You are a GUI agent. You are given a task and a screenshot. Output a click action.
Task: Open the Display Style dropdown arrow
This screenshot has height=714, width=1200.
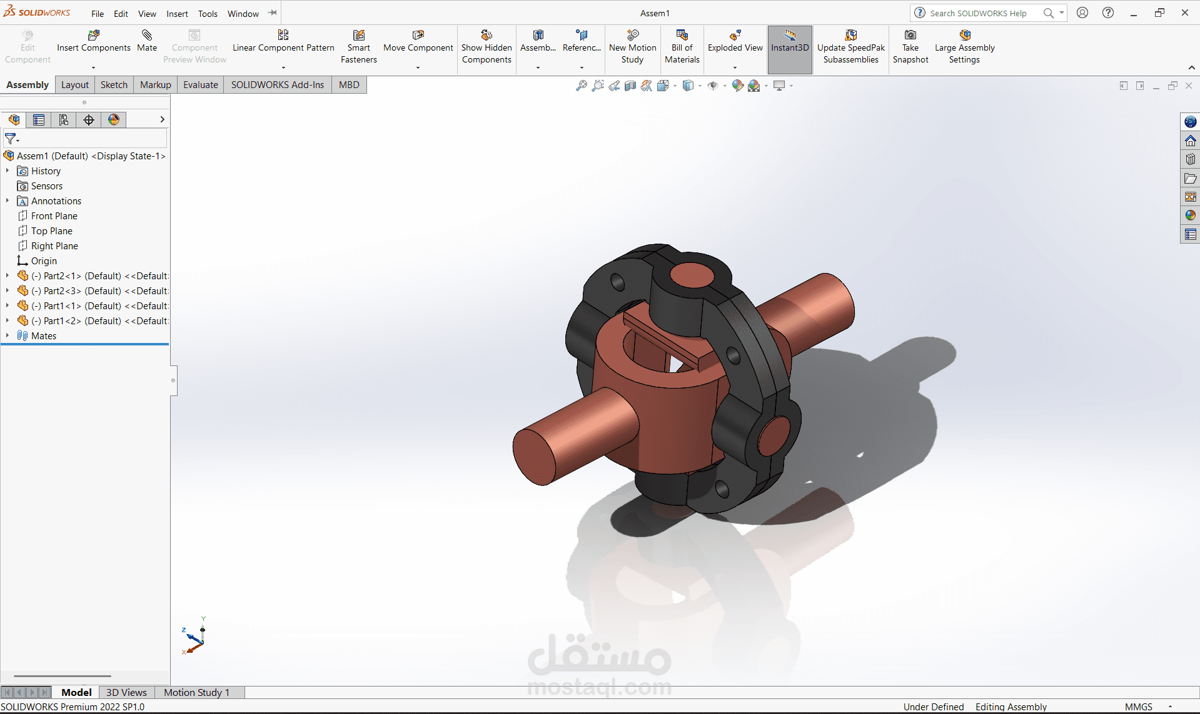tap(700, 86)
